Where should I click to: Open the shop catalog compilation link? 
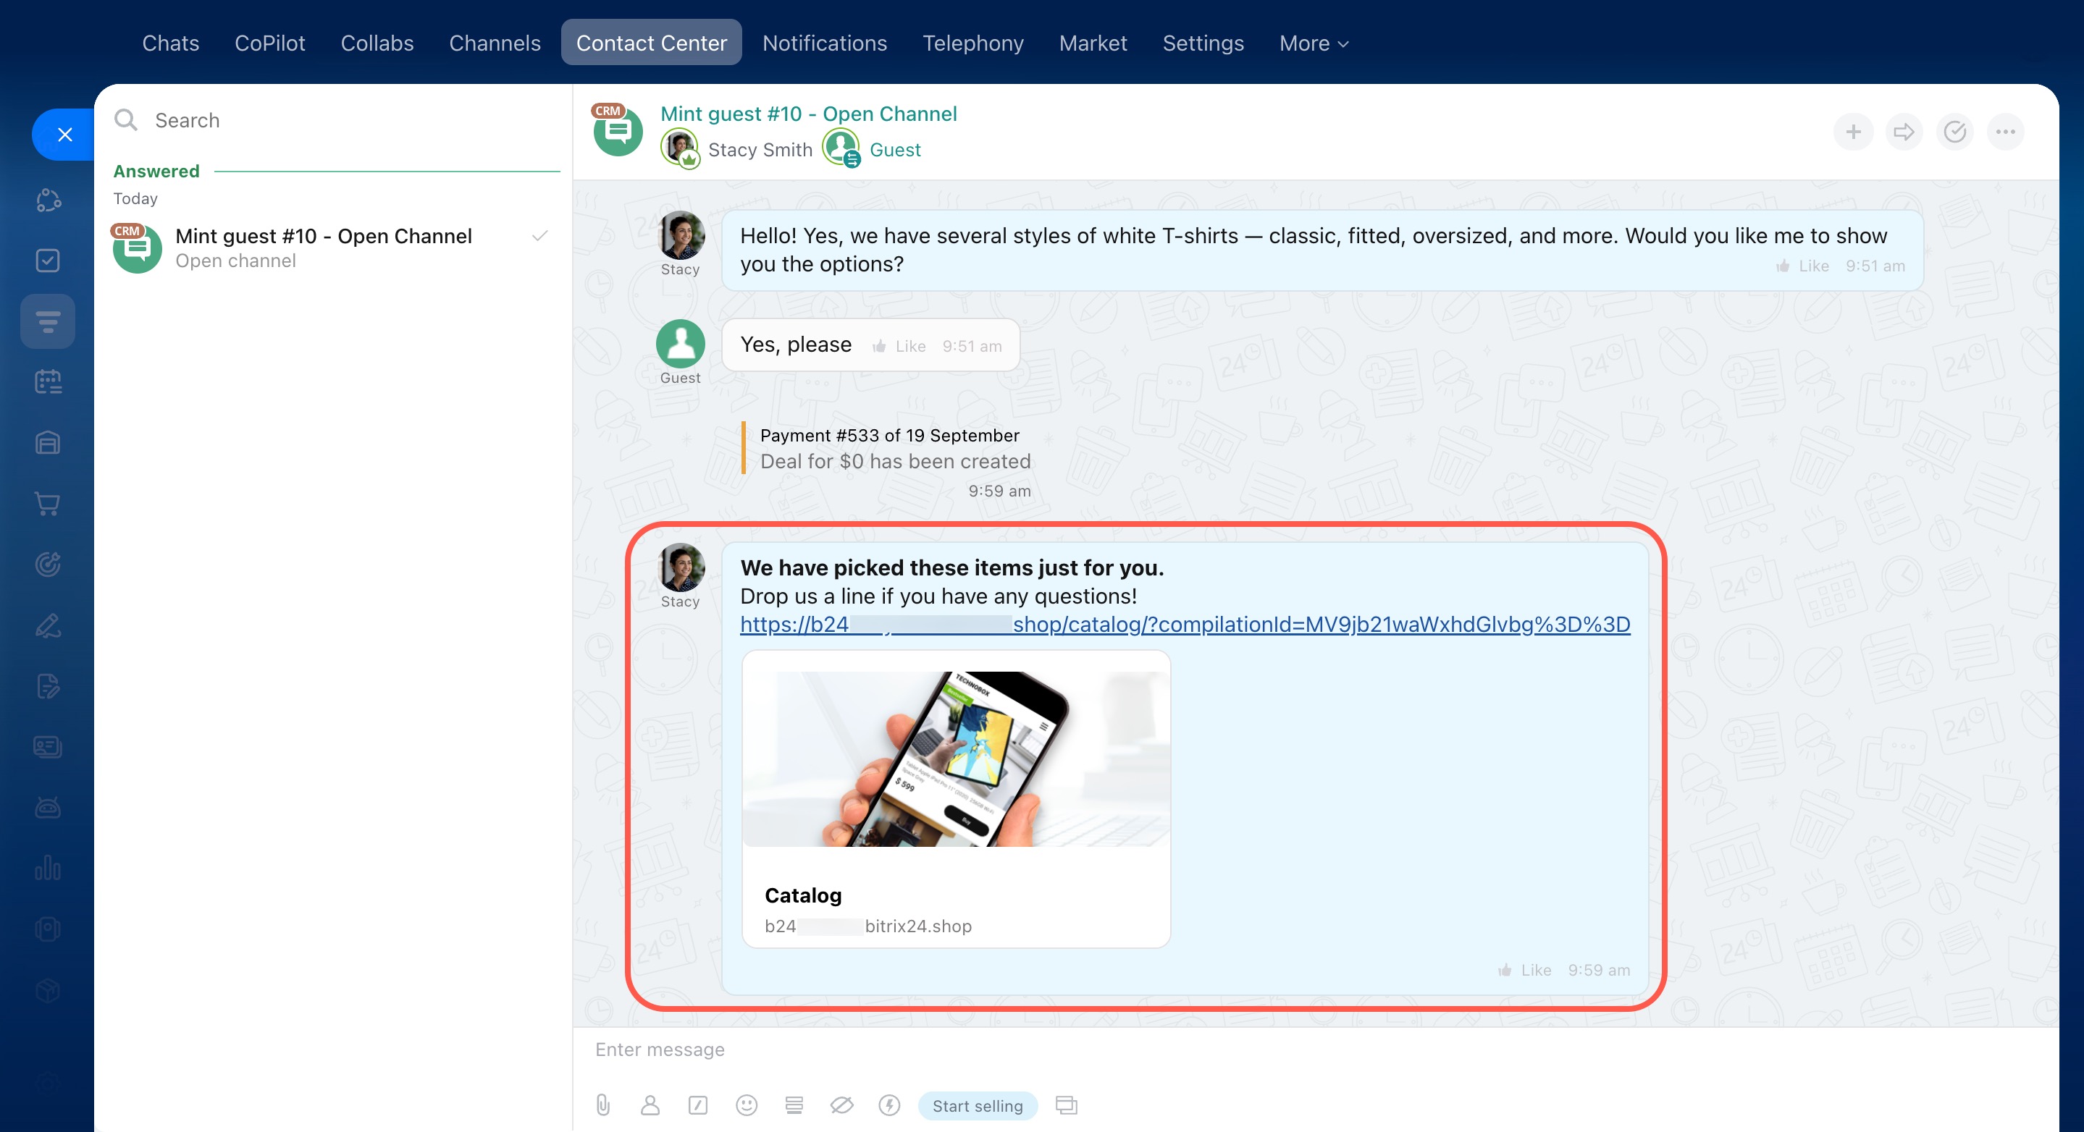[1185, 624]
